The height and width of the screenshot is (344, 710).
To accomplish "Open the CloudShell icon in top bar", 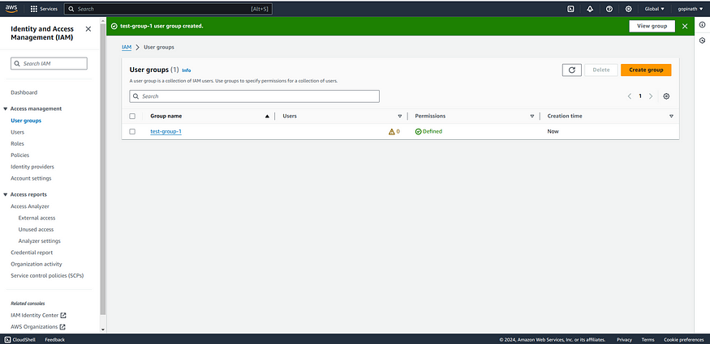I will 571,9.
